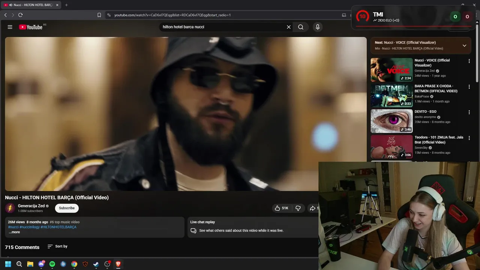Open options for Teodora 101 ZMIJA video
This screenshot has width=480, height=270.
tap(469, 138)
